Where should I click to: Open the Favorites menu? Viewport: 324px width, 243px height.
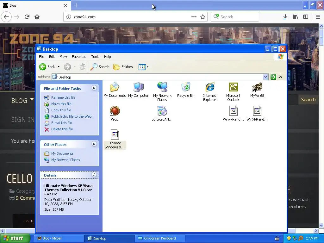point(79,57)
